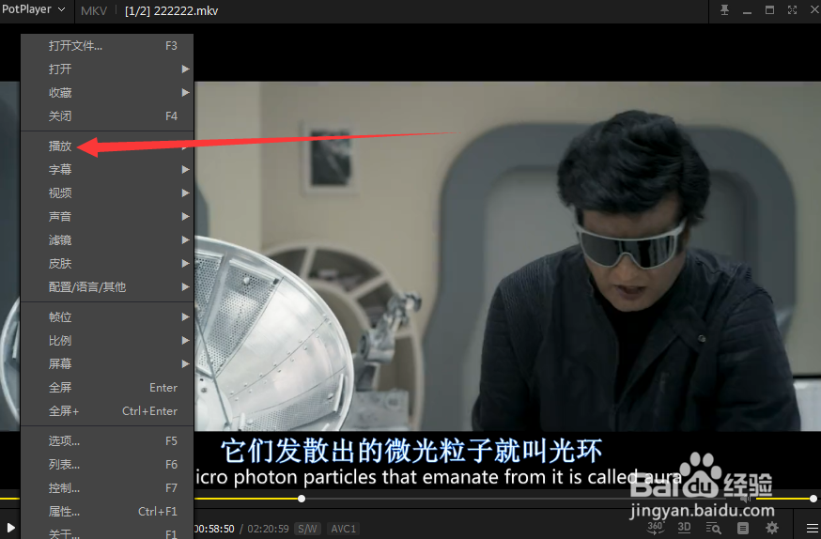Expand the 声音 submenu
The image size is (821, 539).
tap(107, 217)
